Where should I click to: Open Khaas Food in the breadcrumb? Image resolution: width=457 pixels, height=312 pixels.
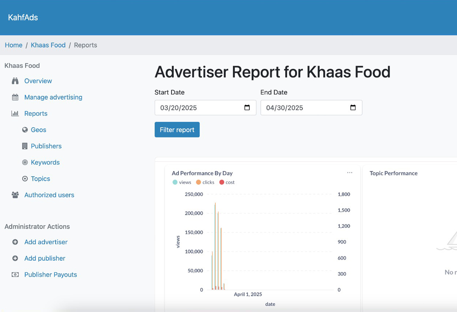(48, 45)
